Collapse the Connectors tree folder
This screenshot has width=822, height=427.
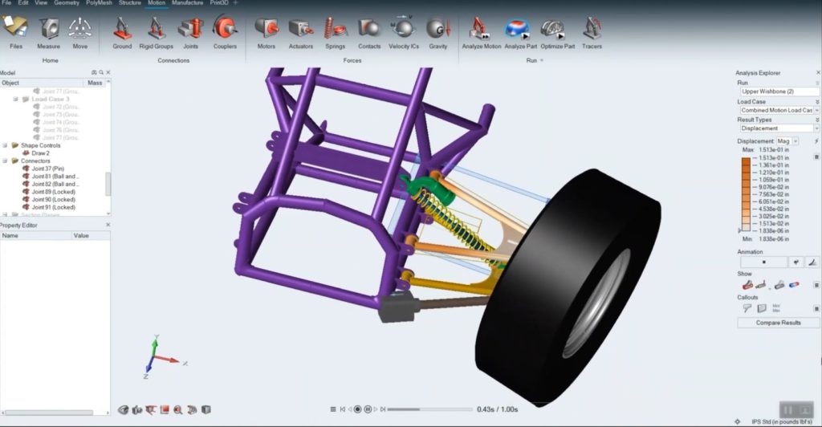click(x=6, y=161)
